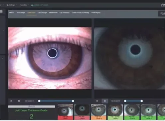The image size is (165, 121).
Task: Select the NIBUT tab
Action: [x=12, y=13]
